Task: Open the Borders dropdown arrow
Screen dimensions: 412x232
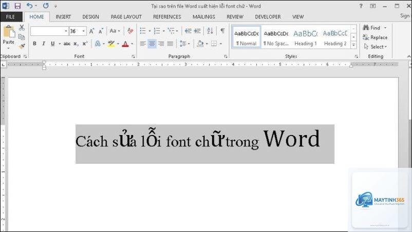Action: coord(221,44)
